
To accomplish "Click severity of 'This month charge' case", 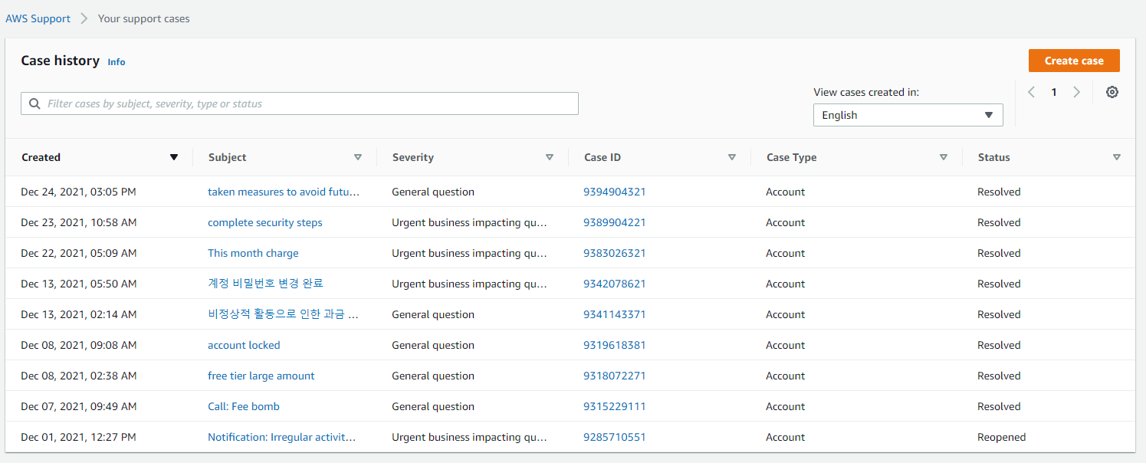I will [469, 253].
